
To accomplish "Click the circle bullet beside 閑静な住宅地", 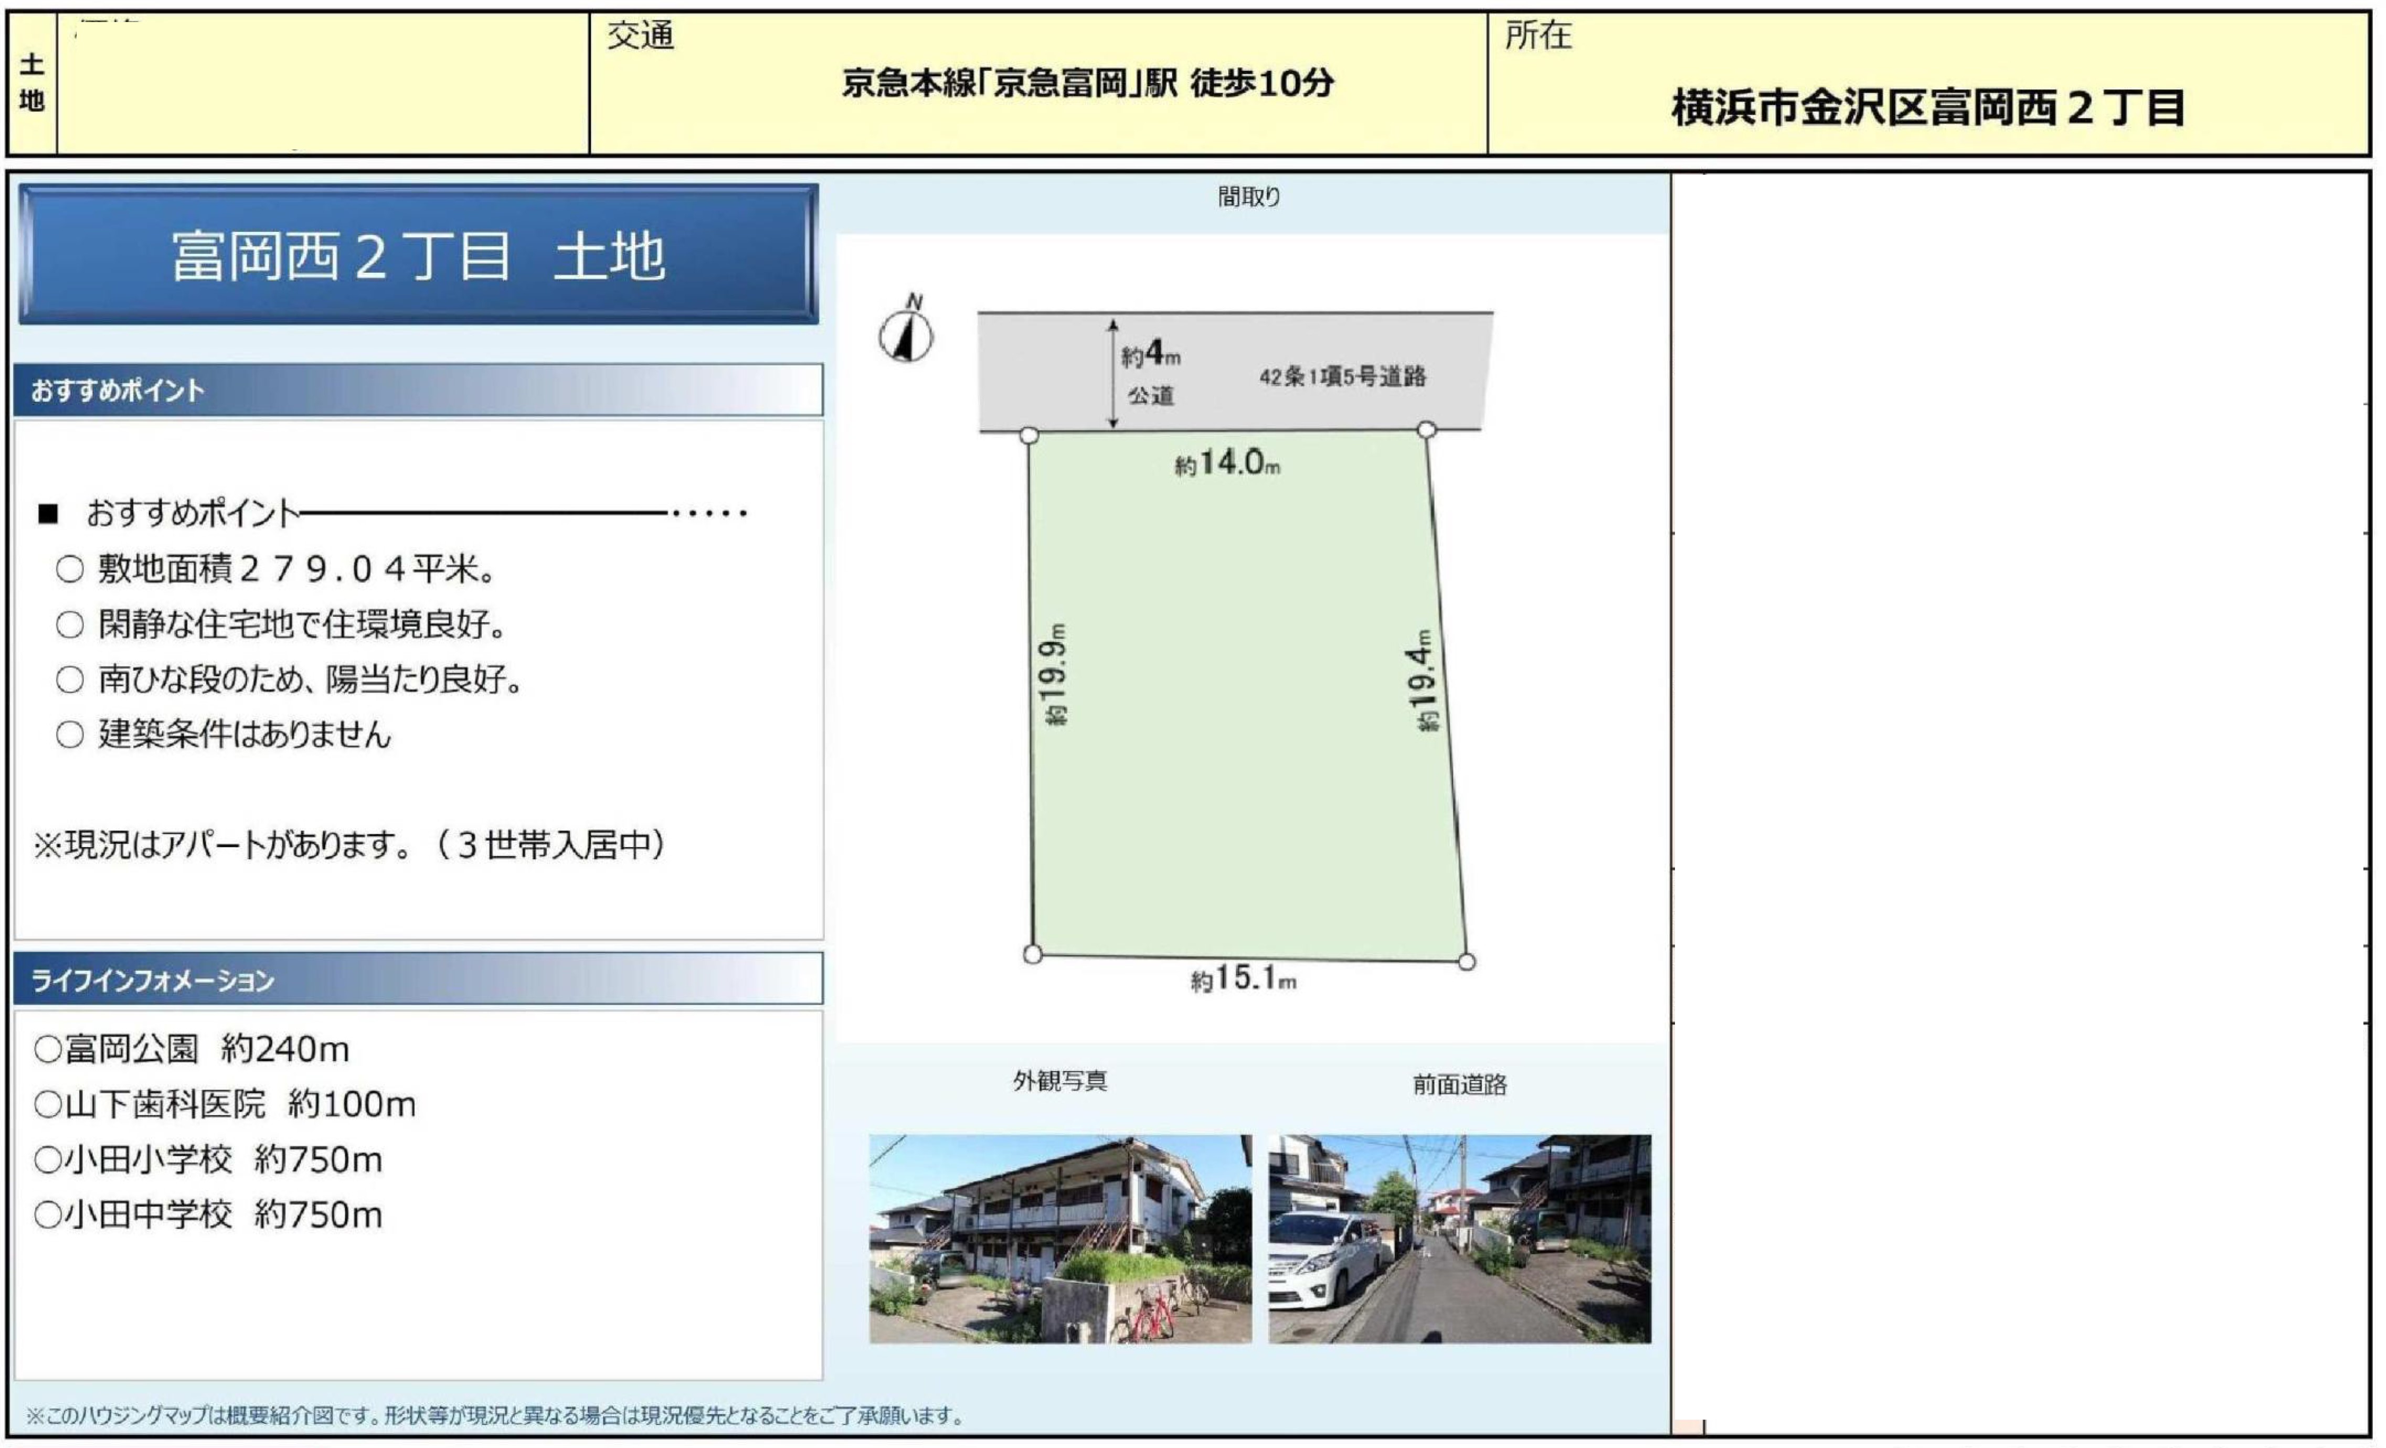I will click(x=70, y=624).
